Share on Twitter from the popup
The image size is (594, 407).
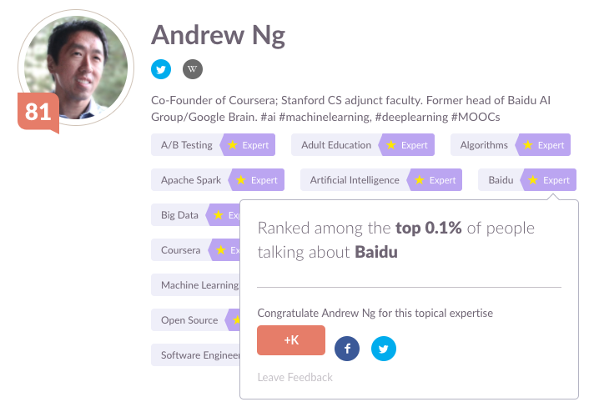pyautogui.click(x=384, y=349)
